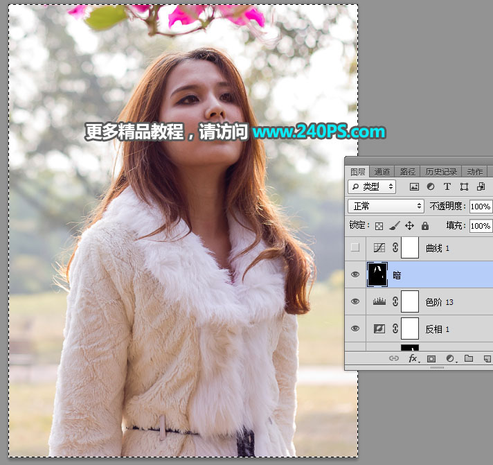Click the lock position move icon
This screenshot has width=493, height=465.
(x=409, y=226)
